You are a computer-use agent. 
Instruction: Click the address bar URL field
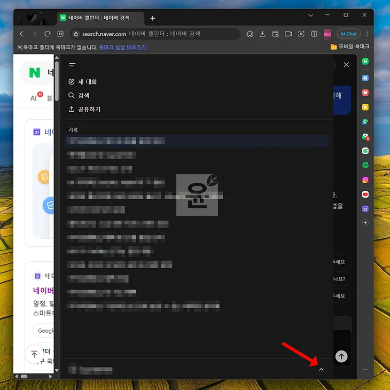point(157,34)
